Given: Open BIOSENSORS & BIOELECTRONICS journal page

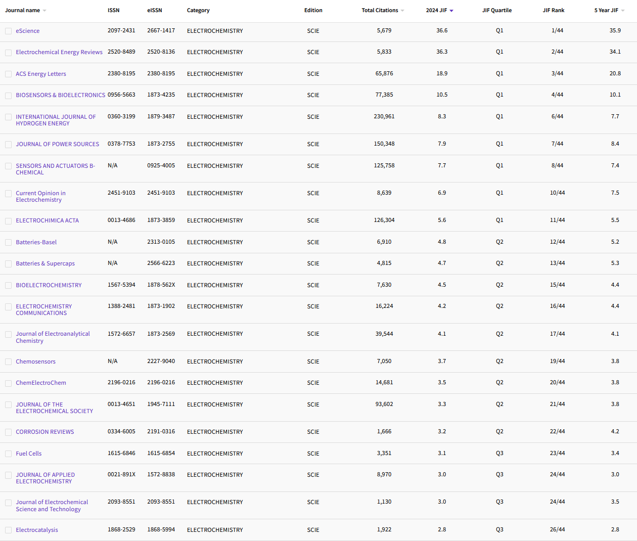Looking at the screenshot, I should tap(61, 95).
